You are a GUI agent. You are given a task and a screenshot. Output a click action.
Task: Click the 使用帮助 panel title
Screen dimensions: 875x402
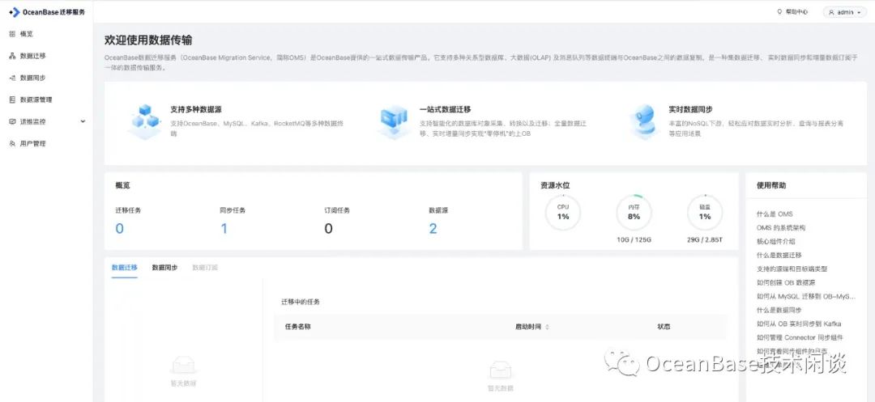click(771, 185)
